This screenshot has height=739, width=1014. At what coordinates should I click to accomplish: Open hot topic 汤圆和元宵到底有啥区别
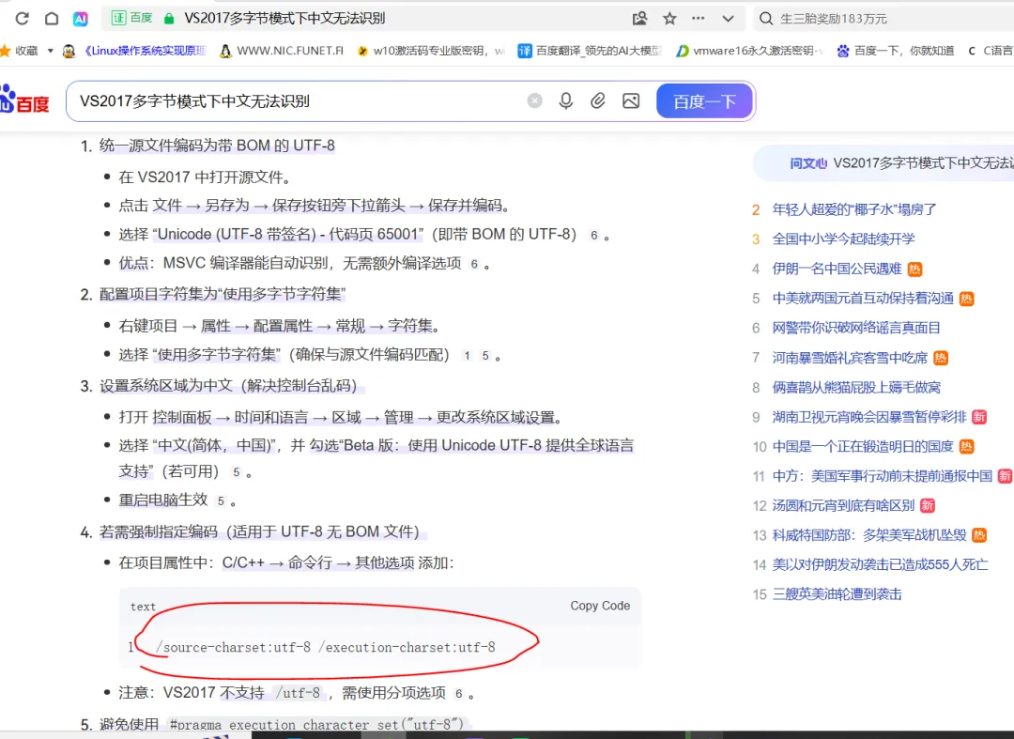click(x=843, y=505)
